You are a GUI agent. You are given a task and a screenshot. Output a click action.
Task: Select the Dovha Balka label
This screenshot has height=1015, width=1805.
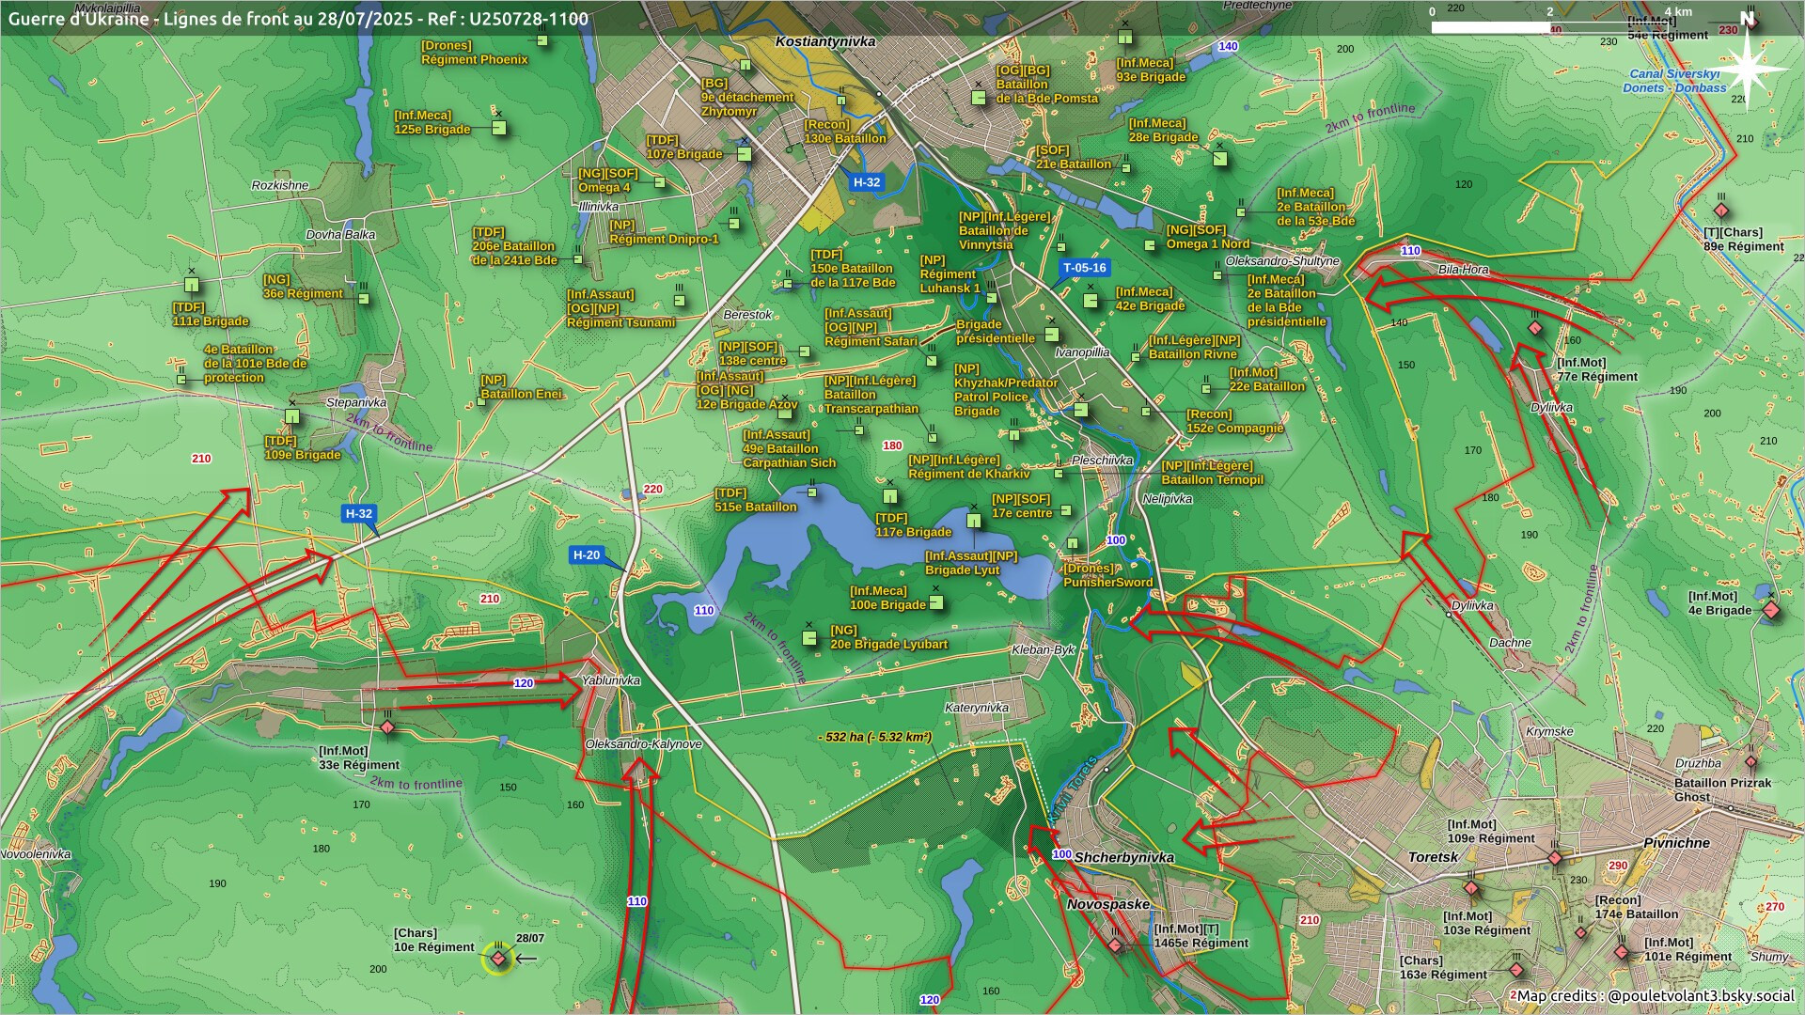(340, 235)
